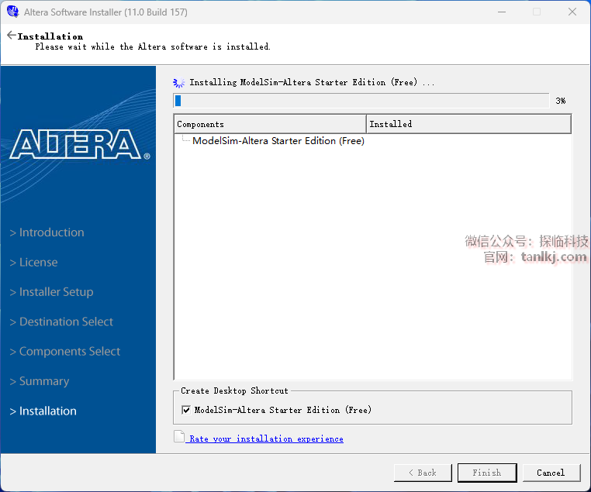Go to Summary step in sidebar

click(x=40, y=381)
